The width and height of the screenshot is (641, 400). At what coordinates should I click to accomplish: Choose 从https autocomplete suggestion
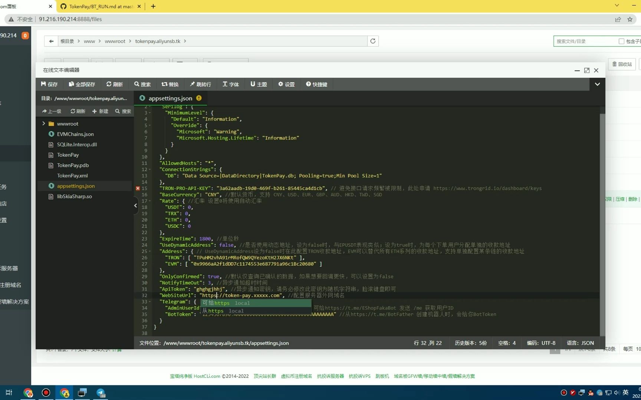256,311
